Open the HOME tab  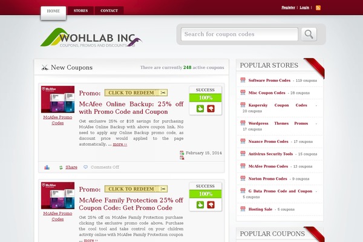click(x=53, y=11)
